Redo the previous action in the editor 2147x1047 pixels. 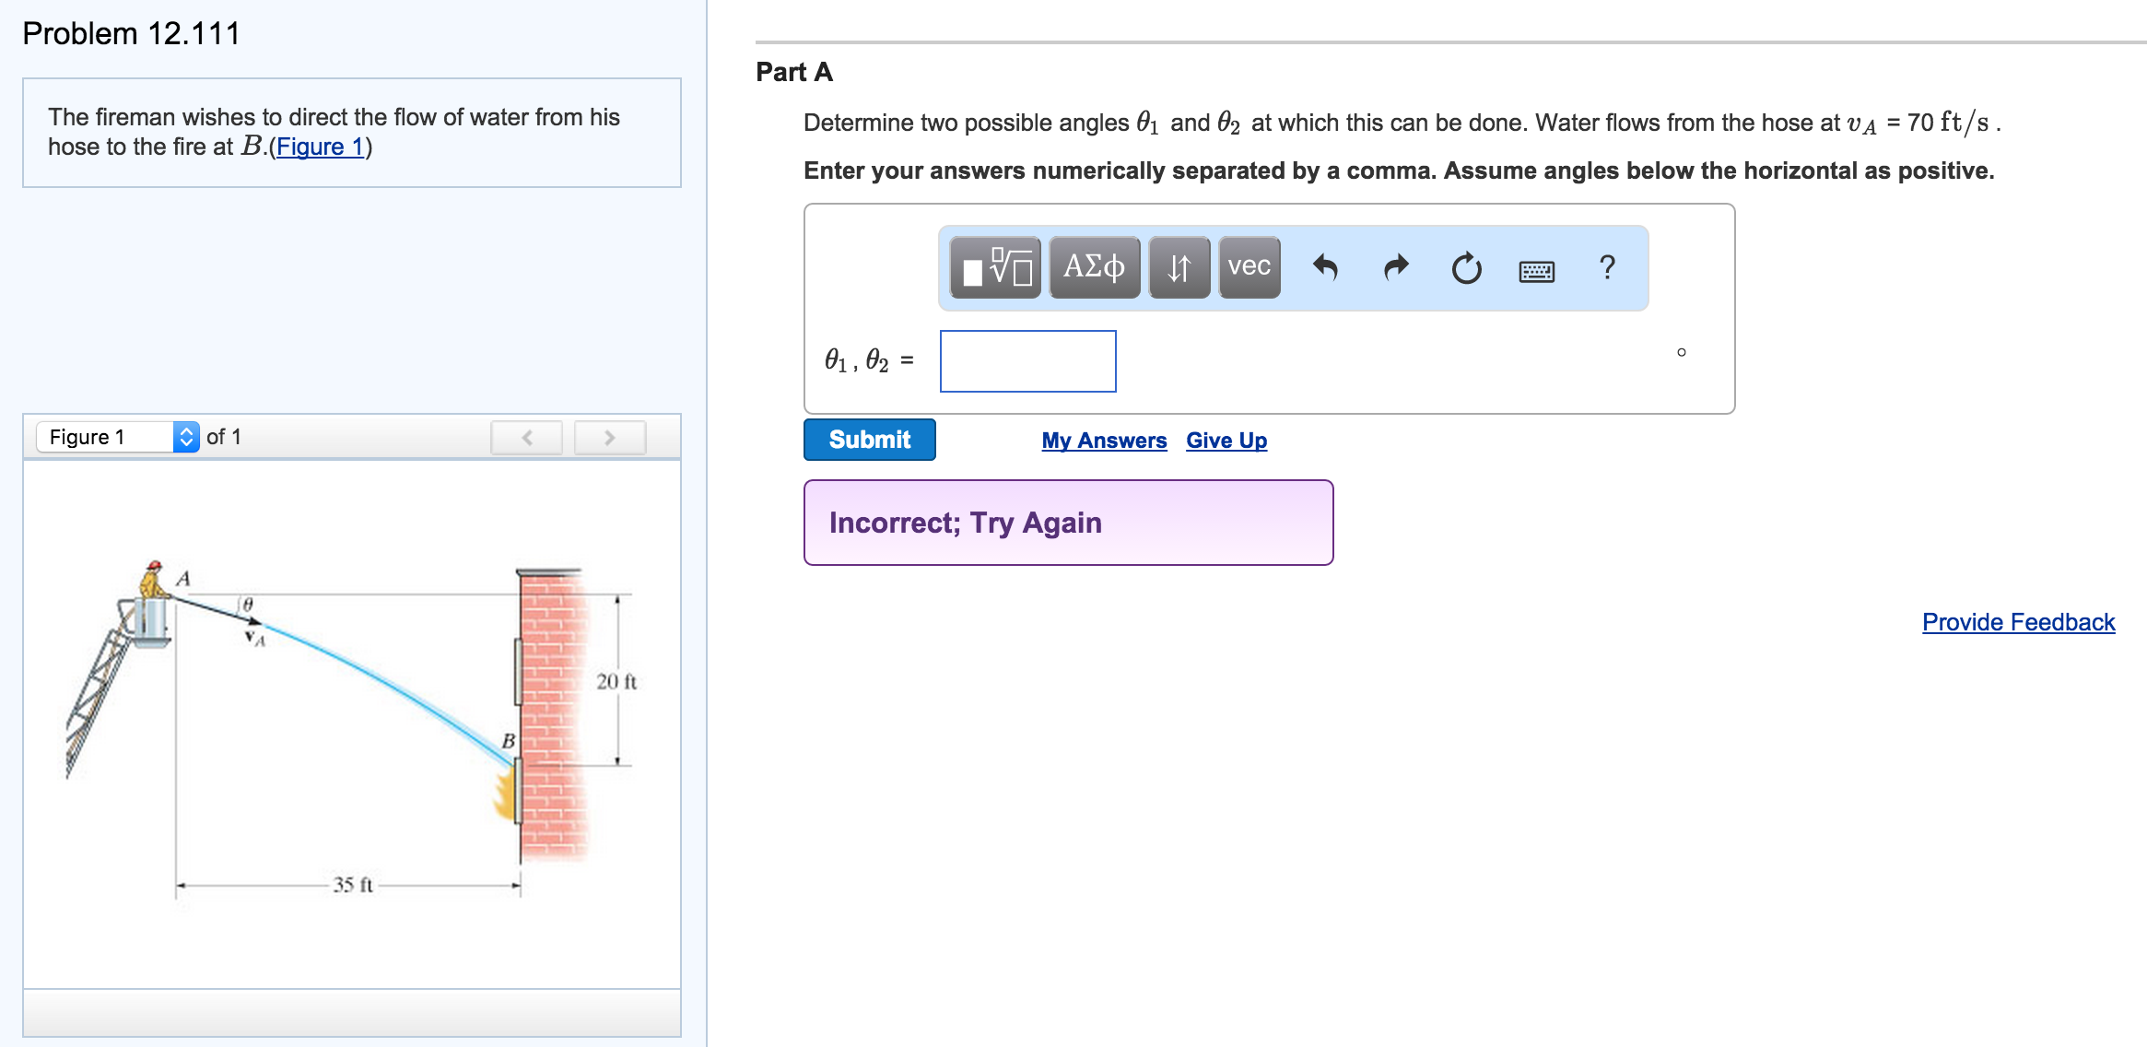(x=1397, y=266)
